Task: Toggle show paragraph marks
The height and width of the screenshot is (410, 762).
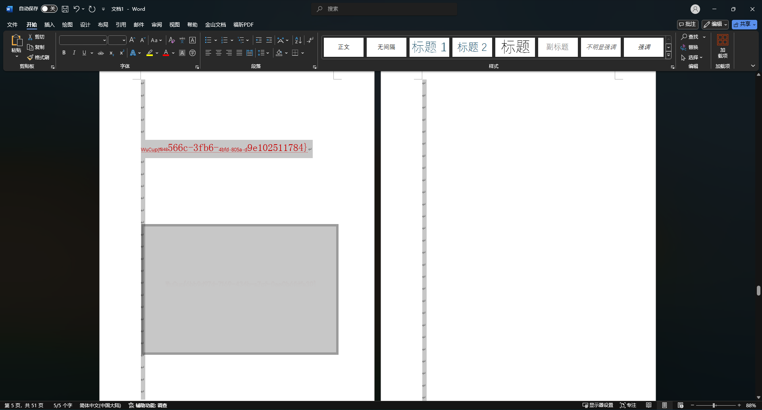Action: click(310, 40)
